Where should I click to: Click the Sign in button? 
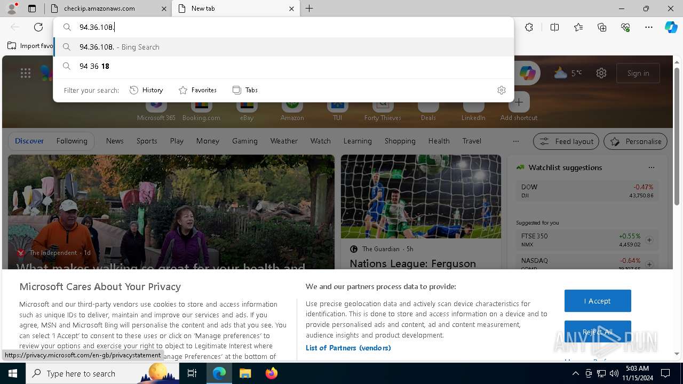pos(638,73)
